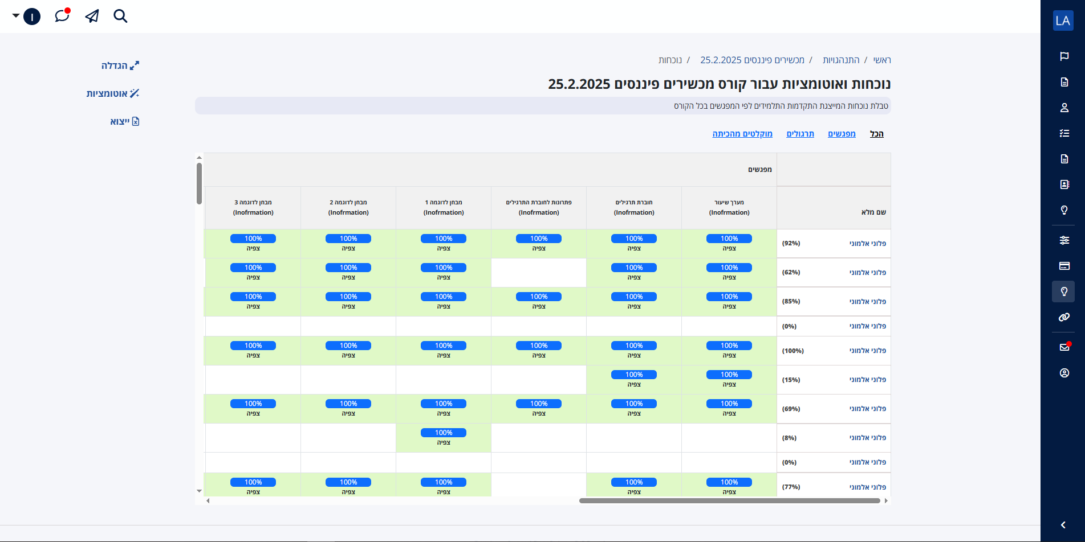Viewport: 1085px width, 542px height.
Task: Open התנהגויות in the breadcrumb
Action: (841, 60)
